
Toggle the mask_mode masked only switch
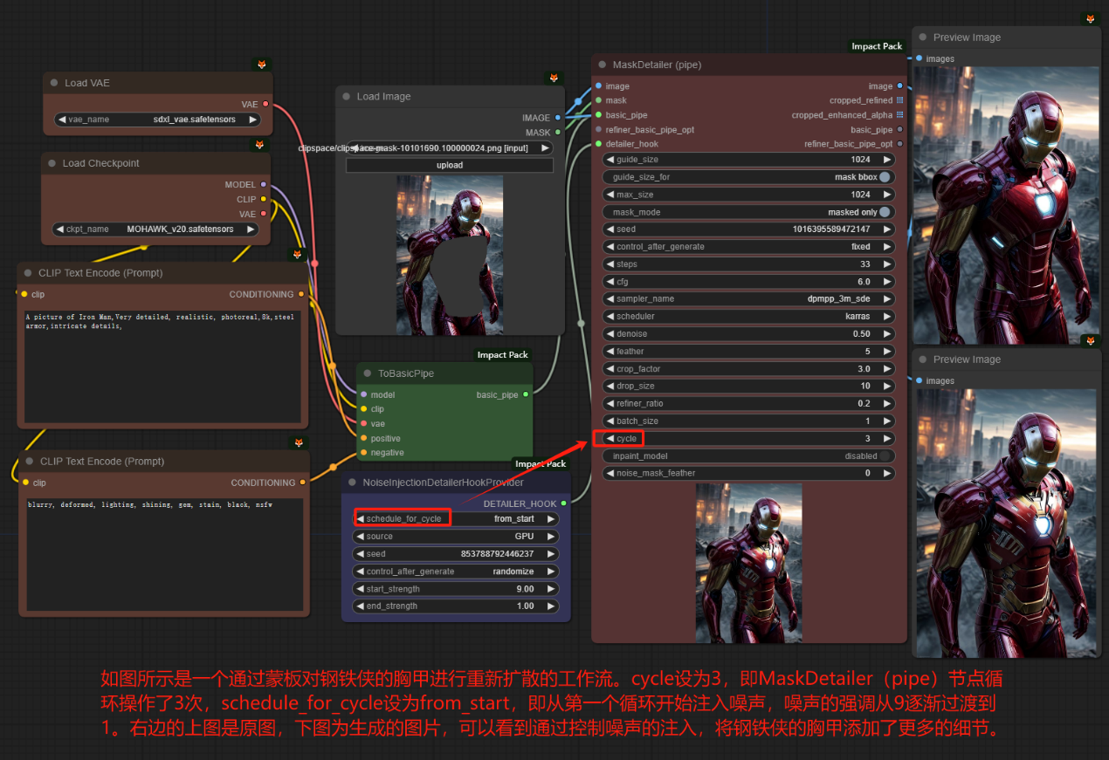tap(885, 212)
